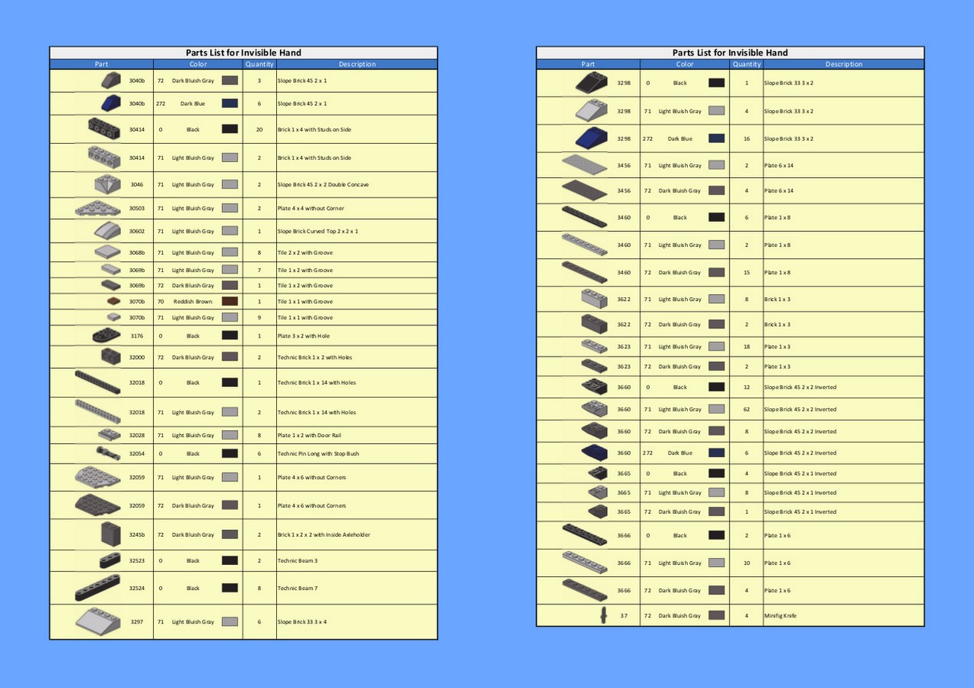Screen dimensions: 974x688
Task: Select the 'Tile 2 x 2 with Groove' description
Action: coord(304,252)
